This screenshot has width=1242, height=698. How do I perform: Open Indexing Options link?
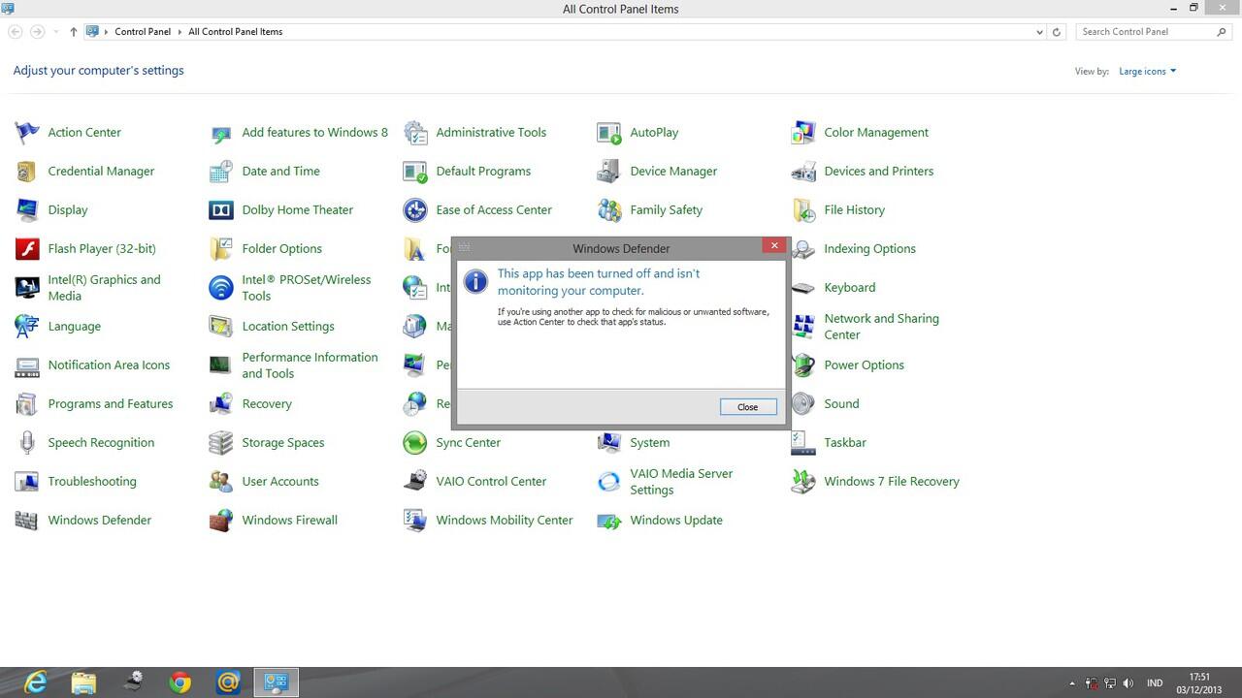coord(870,249)
